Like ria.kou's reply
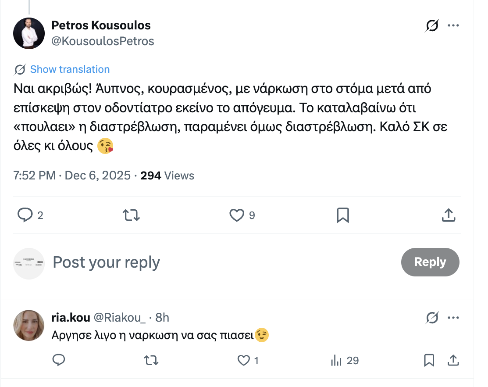Screen dimensions: 488x387 pos(243,360)
